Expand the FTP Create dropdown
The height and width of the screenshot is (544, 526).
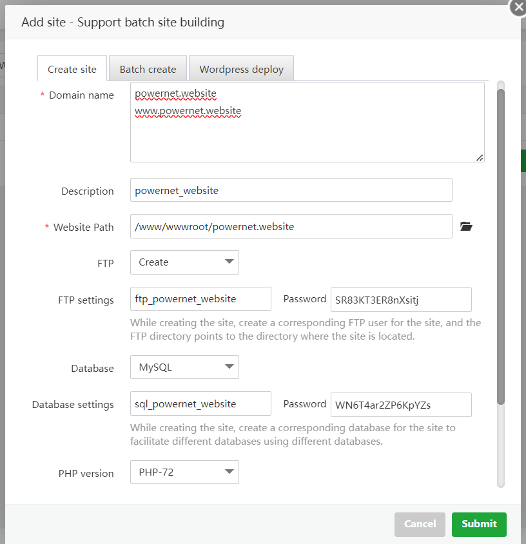point(184,262)
